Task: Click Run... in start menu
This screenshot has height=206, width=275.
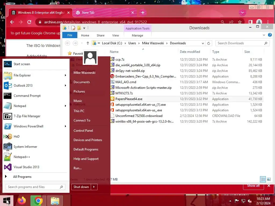Action: 78,168
